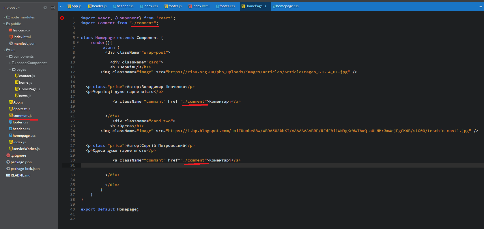Image resolution: width=484 pixels, height=229 pixels.
Task: Click line number 31 in the gutter
Action: (x=72, y=165)
